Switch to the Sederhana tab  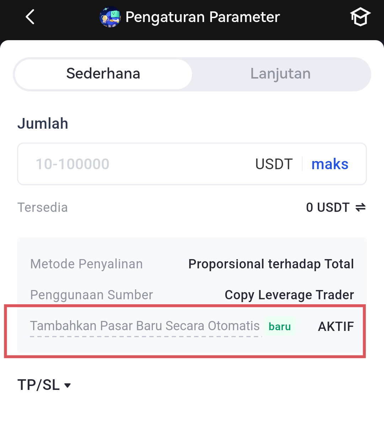tap(103, 74)
